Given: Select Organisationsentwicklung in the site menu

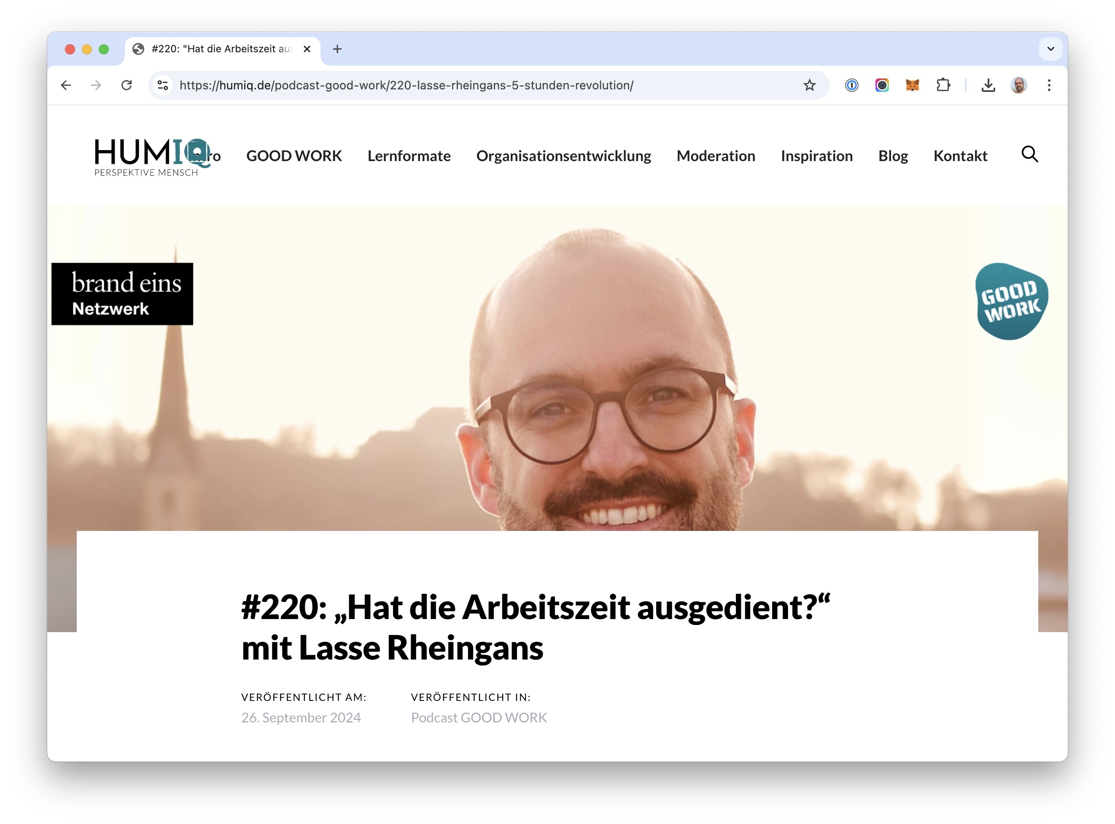Looking at the screenshot, I should [x=563, y=156].
